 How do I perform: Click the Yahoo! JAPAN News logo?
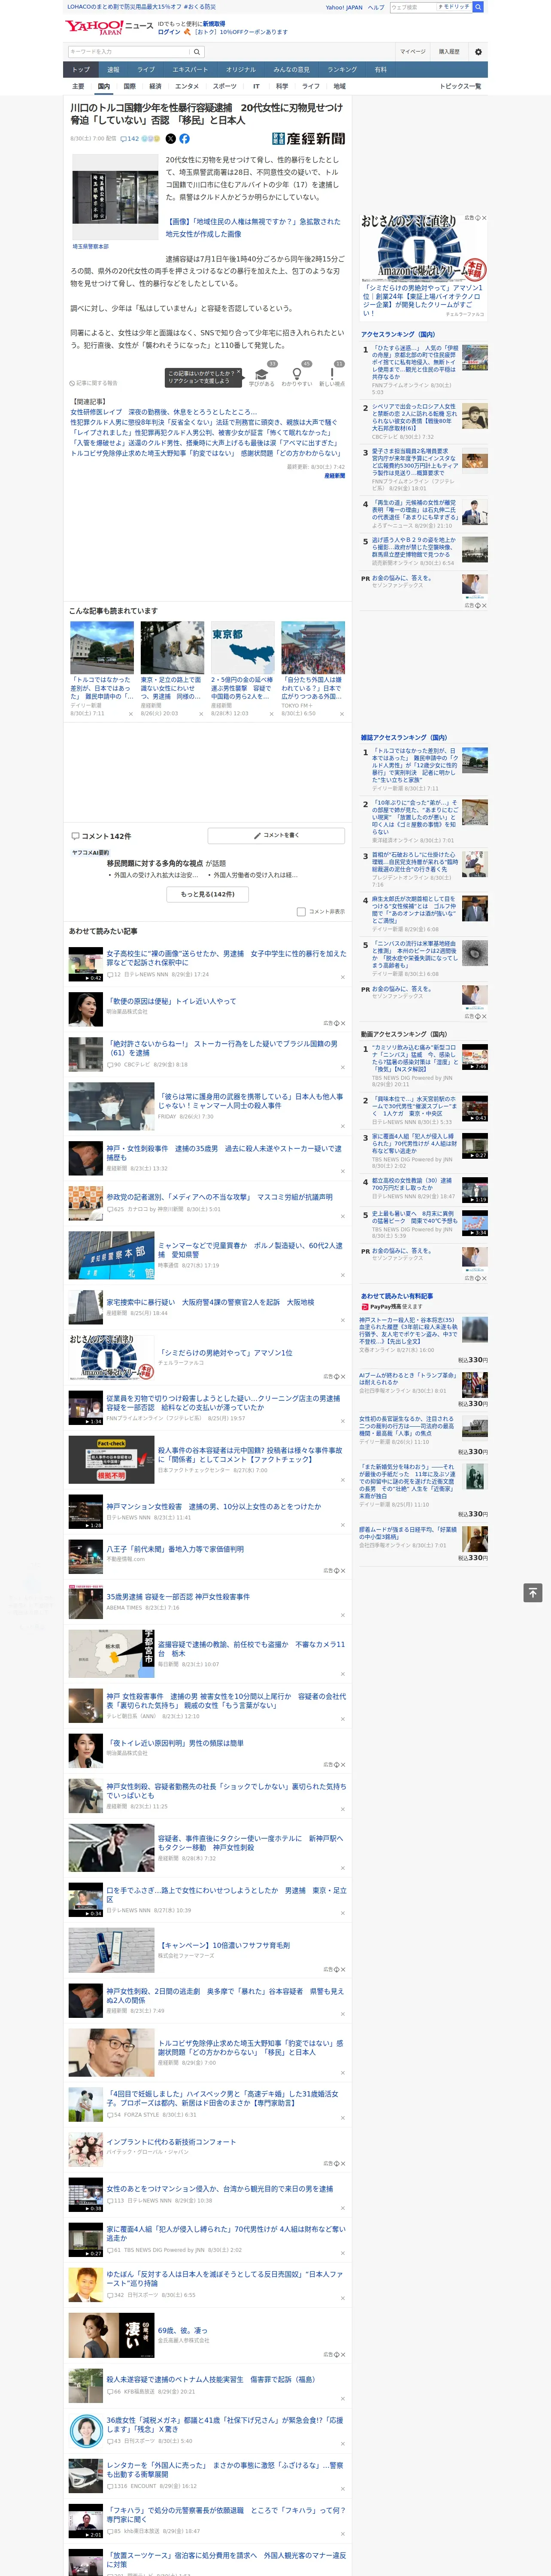109,27
